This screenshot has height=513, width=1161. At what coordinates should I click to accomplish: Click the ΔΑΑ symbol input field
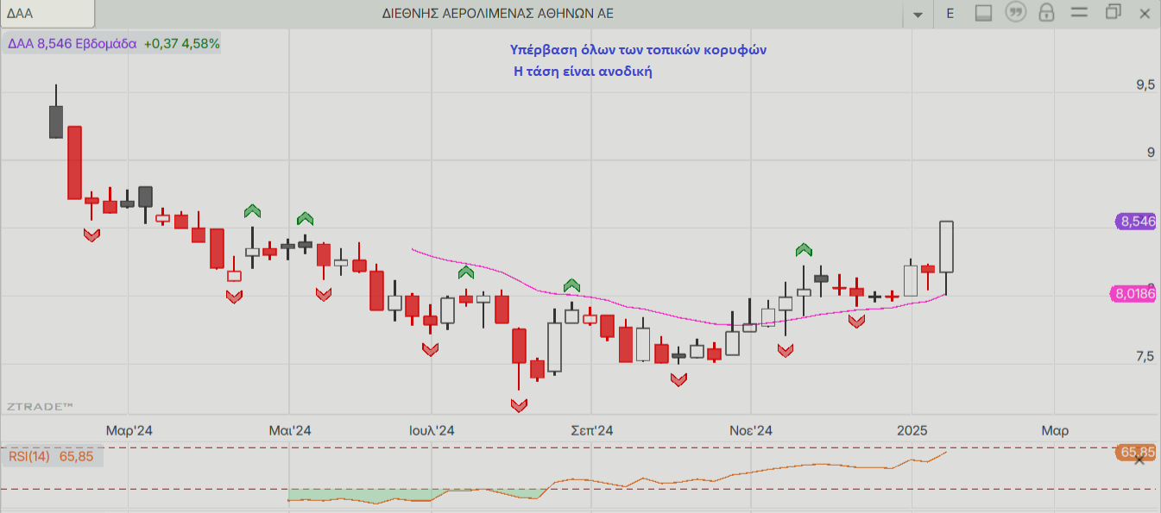coord(47,13)
